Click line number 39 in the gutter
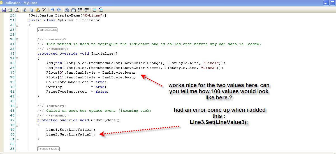336x154 pixels. click(x=12, y=82)
